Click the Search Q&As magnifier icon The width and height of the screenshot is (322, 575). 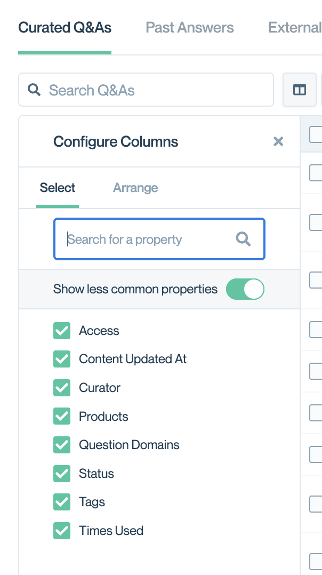click(x=34, y=90)
